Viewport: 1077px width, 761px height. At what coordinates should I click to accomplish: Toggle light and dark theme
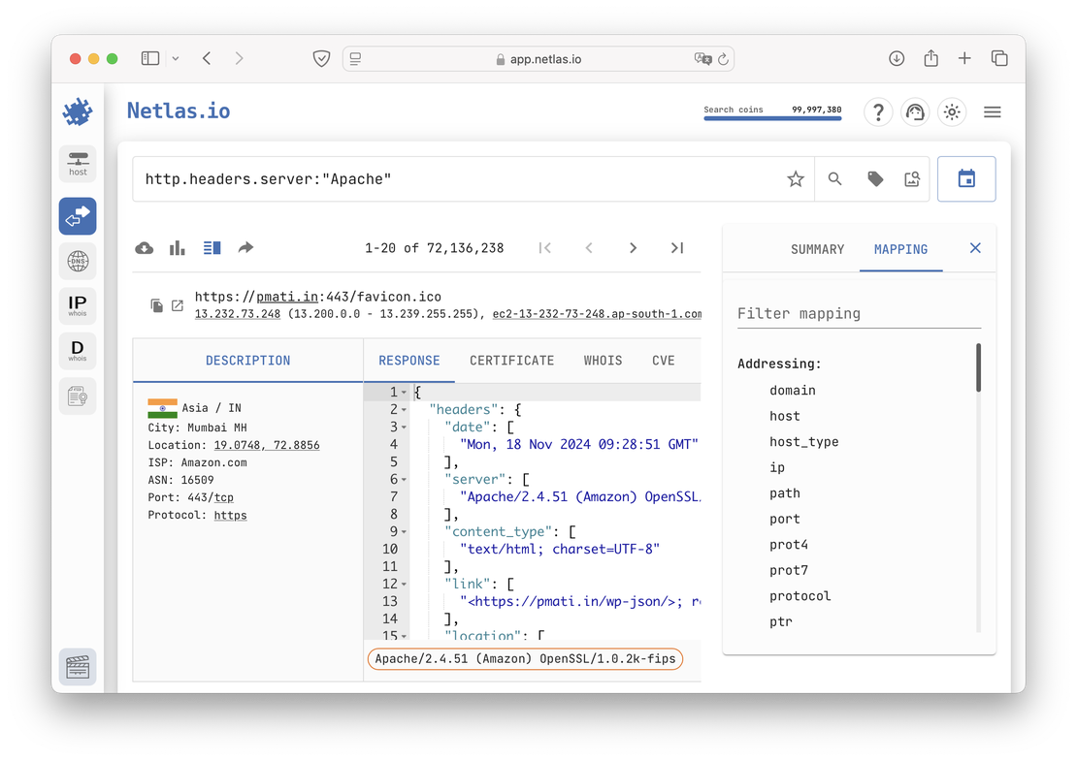[x=952, y=111]
